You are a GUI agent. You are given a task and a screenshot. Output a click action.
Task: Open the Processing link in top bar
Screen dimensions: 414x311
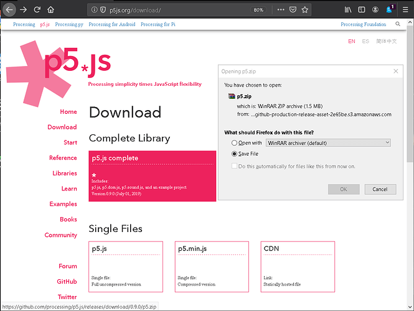24,24
